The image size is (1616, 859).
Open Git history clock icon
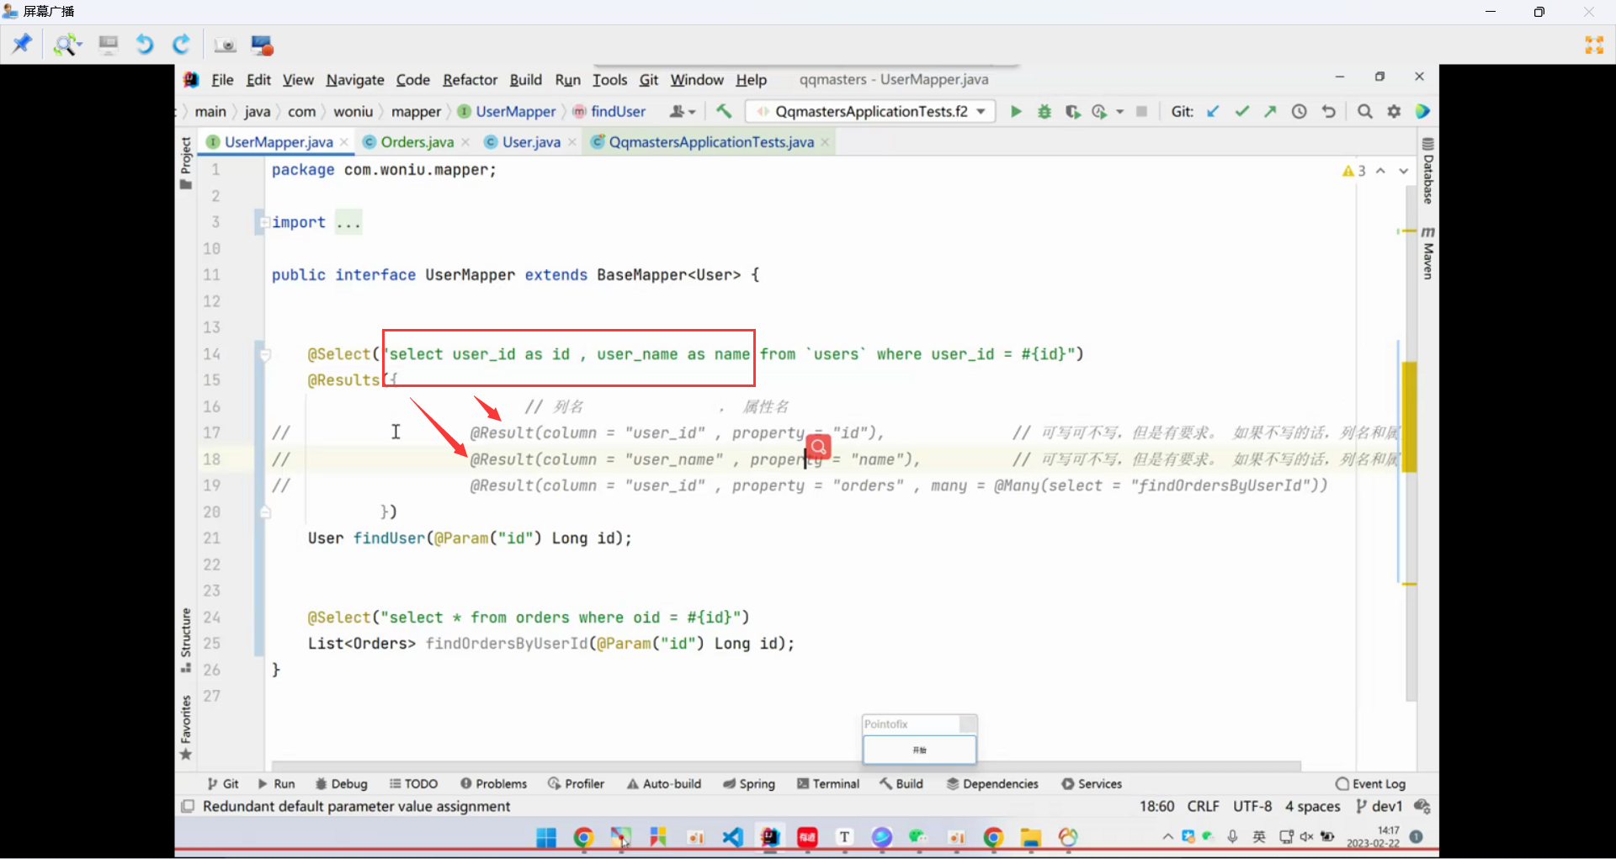[1299, 112]
